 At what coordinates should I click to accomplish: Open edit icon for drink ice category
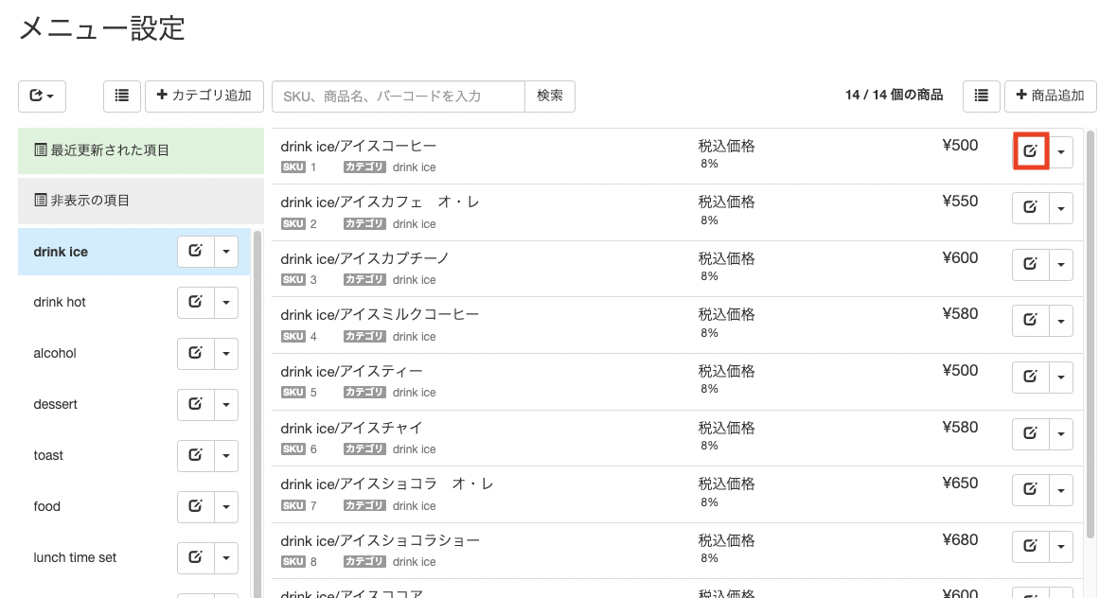coord(195,252)
